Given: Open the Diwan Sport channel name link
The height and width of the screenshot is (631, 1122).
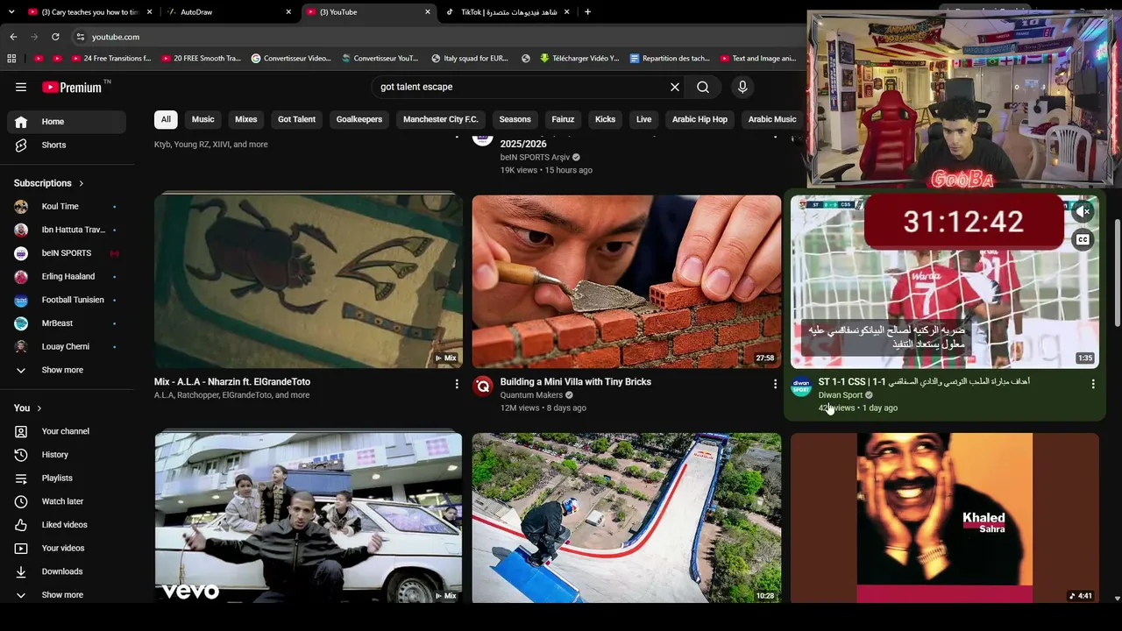Looking at the screenshot, I should click(x=841, y=395).
